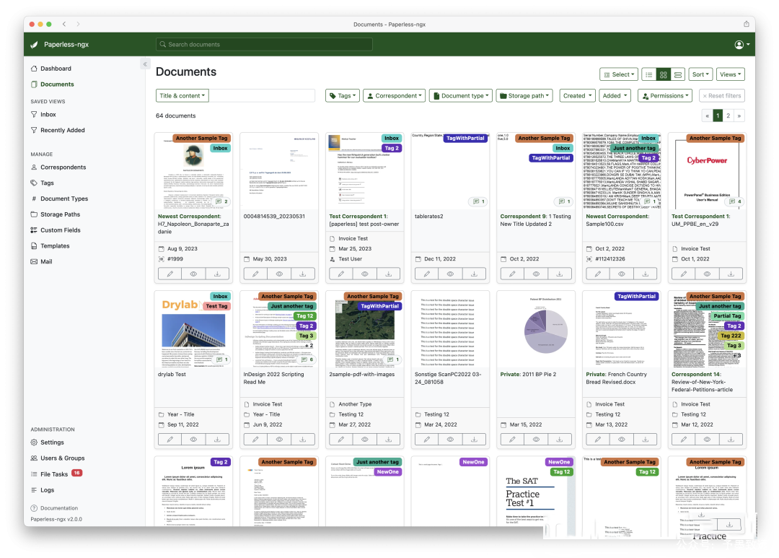Edit the H7_Napoleon_Bonaparte document
The image size is (779, 558).
pyautogui.click(x=170, y=274)
